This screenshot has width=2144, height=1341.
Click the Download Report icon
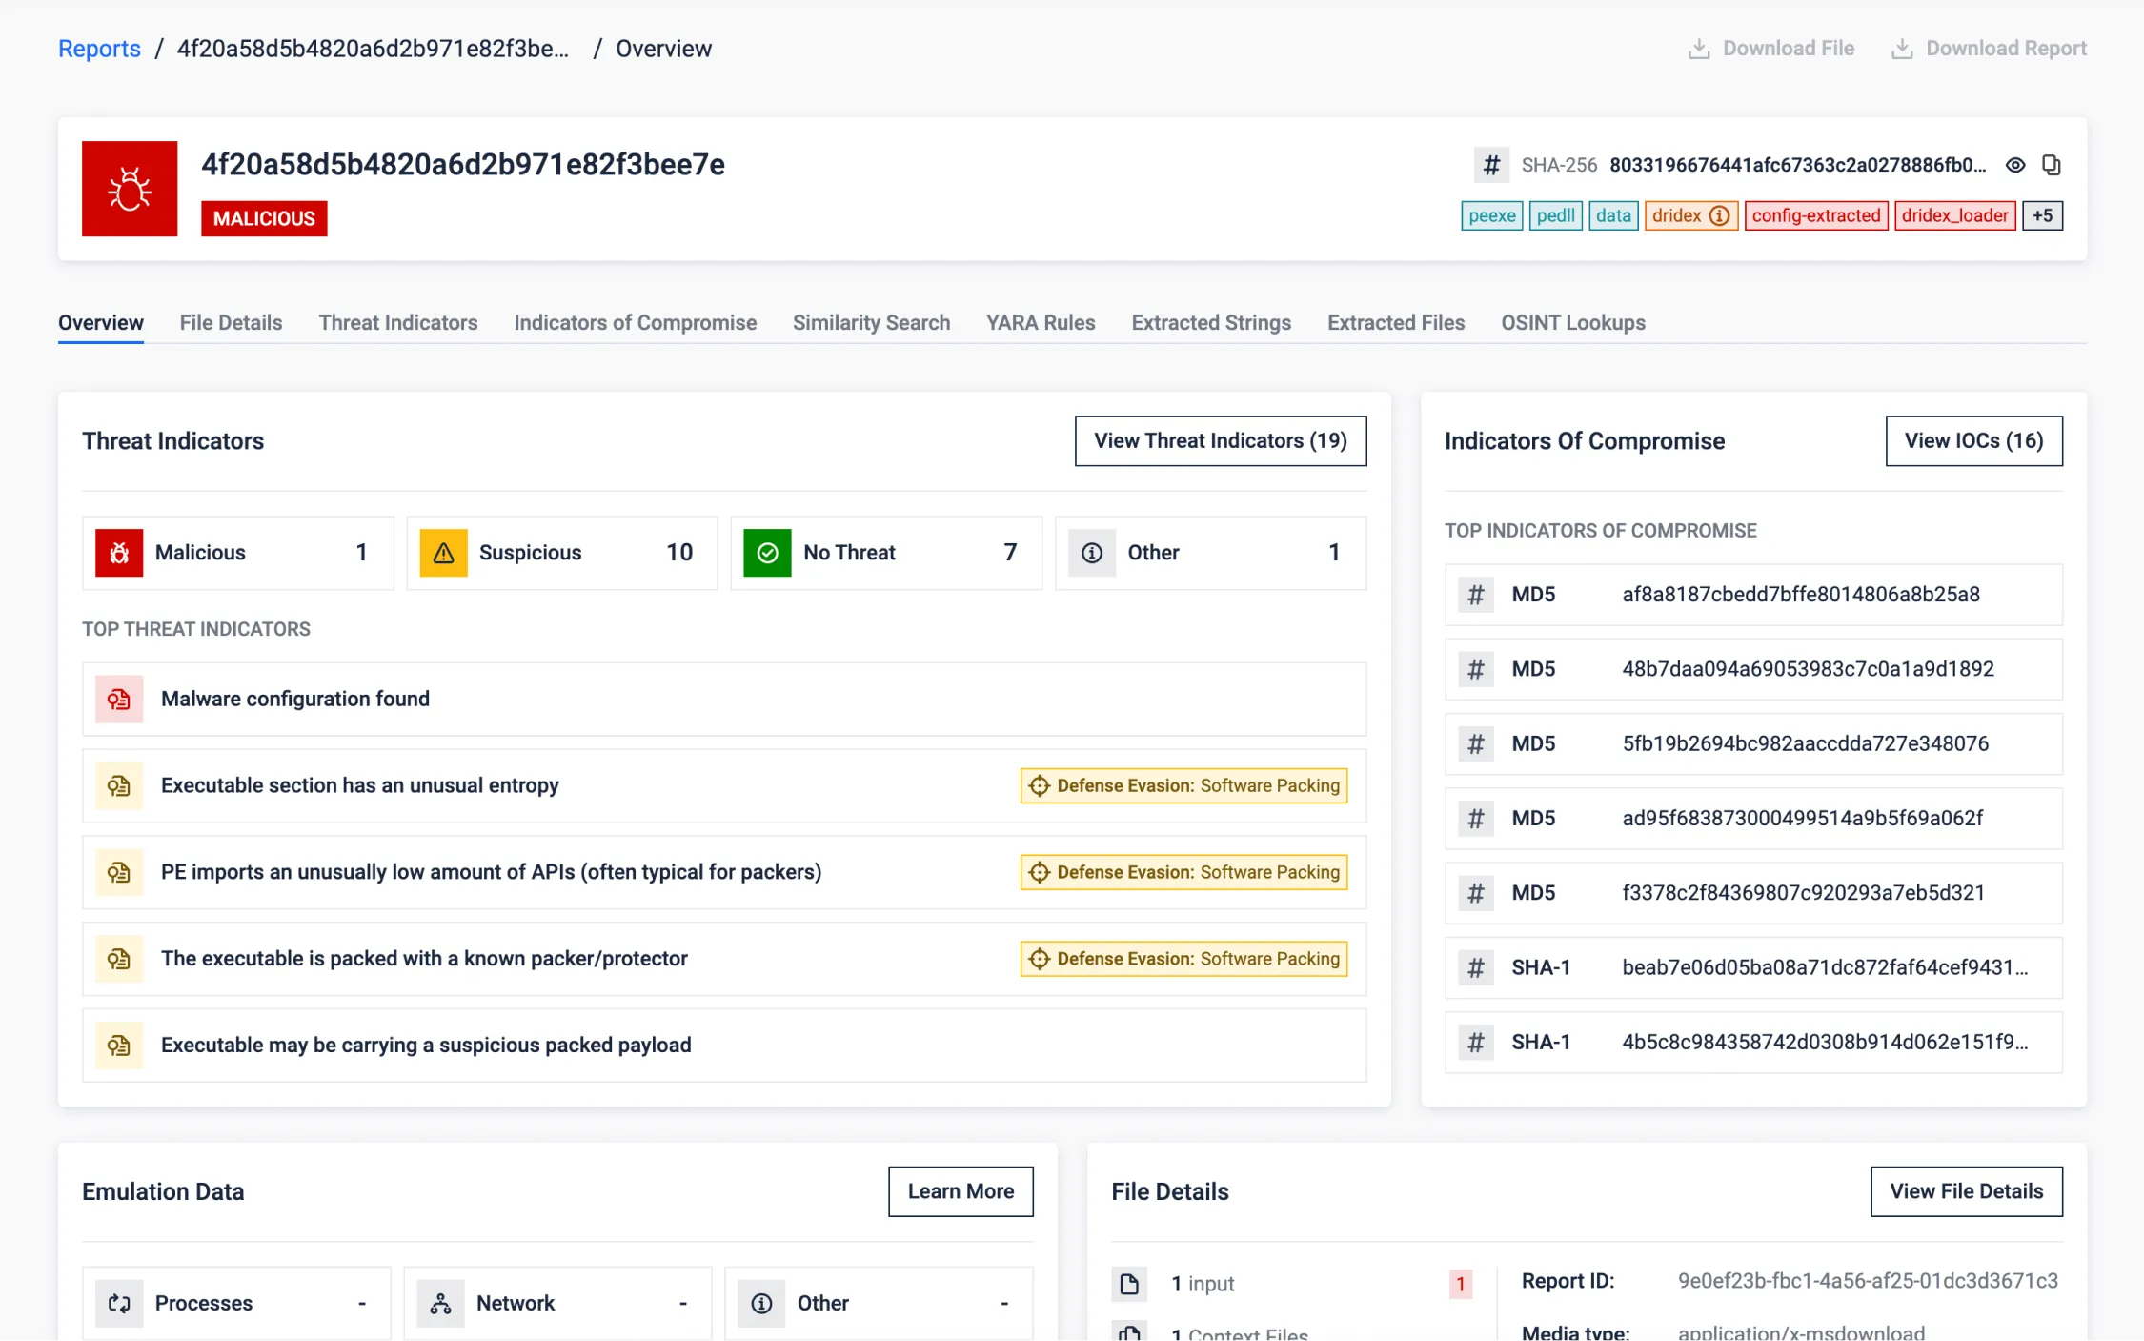[1901, 49]
